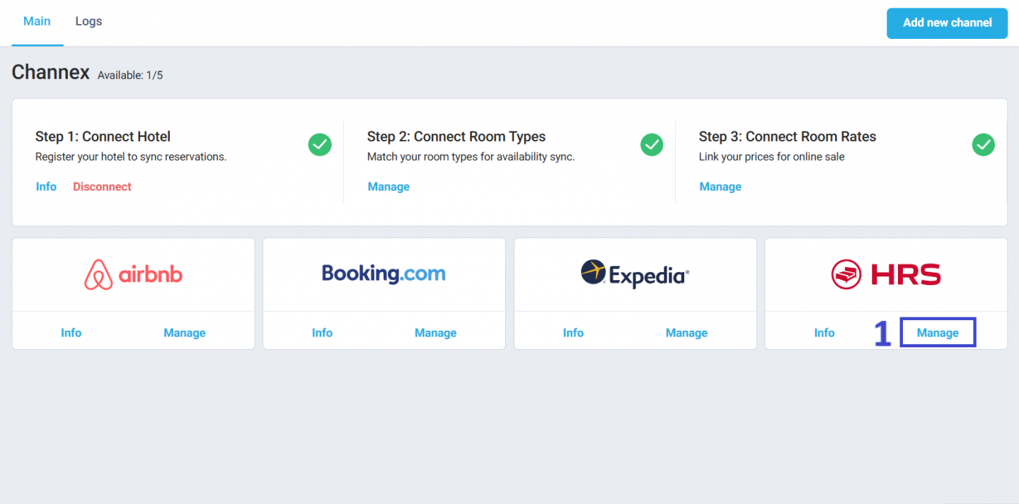This screenshot has width=1019, height=504.
Task: Click the green checkmark for Step 3
Action: click(x=984, y=145)
